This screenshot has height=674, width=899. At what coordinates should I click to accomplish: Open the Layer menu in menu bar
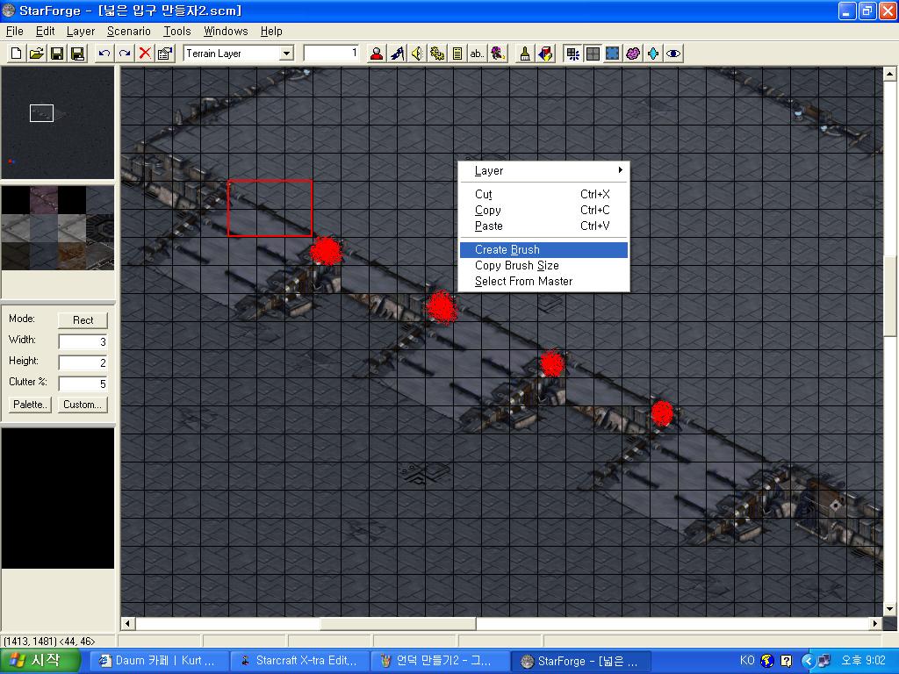click(x=81, y=31)
